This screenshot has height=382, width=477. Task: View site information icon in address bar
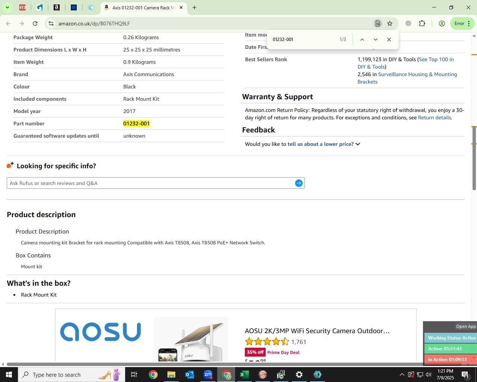pyautogui.click(x=51, y=24)
